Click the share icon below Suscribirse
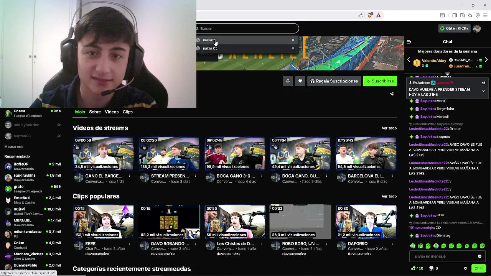 pos(392,94)
